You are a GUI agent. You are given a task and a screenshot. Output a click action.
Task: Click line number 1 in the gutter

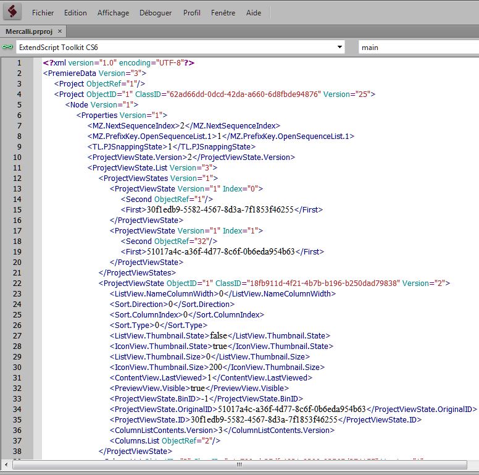[x=19, y=63]
